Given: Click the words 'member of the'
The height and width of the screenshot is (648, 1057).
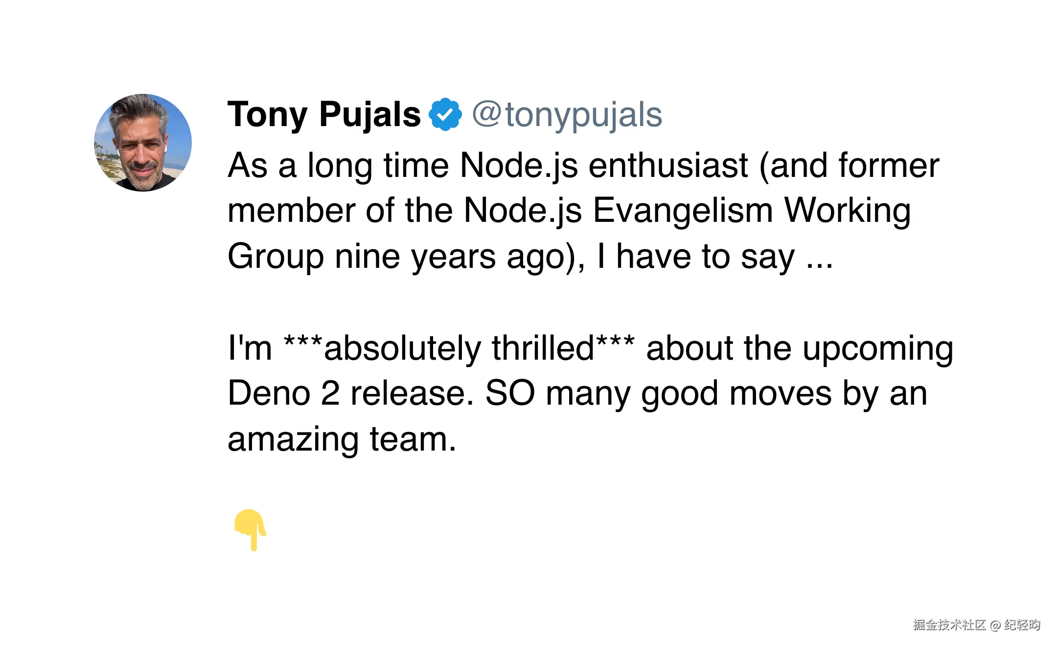Looking at the screenshot, I should 340,210.
